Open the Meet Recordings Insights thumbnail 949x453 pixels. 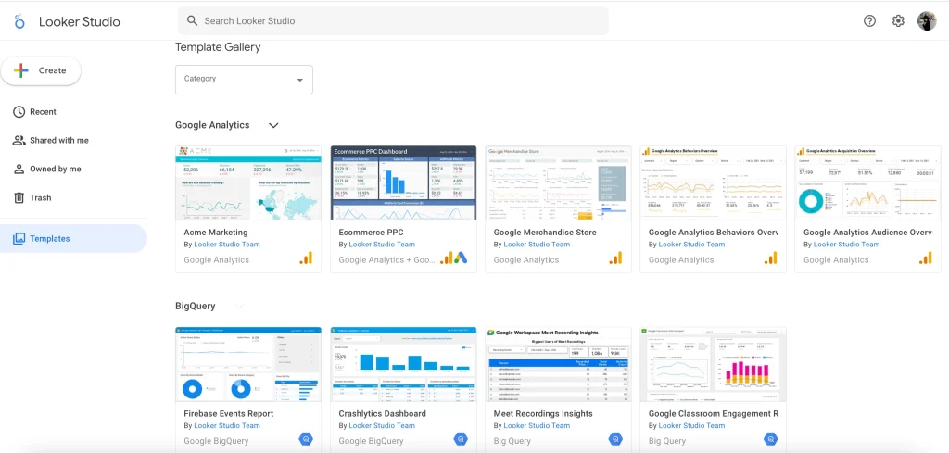pos(559,364)
